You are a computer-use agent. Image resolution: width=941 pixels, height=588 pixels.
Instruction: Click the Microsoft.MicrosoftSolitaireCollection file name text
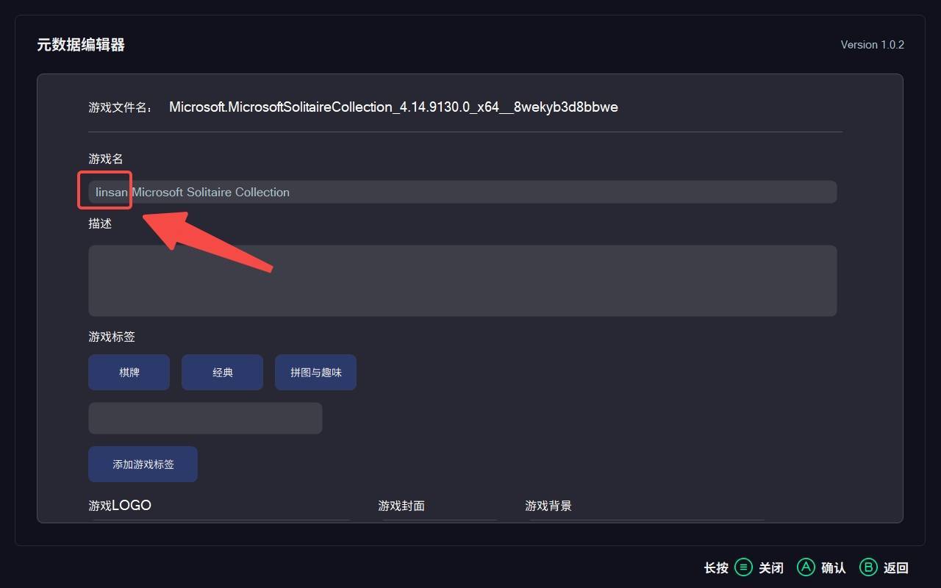pyautogui.click(x=393, y=107)
